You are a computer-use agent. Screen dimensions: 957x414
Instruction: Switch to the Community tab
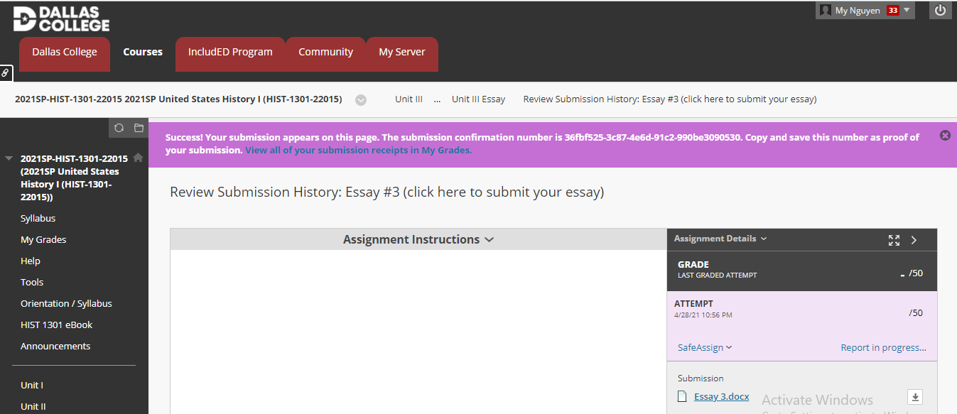pyautogui.click(x=325, y=52)
